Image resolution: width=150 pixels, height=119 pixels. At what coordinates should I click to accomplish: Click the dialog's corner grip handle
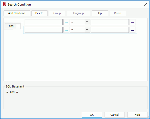coord(148,117)
